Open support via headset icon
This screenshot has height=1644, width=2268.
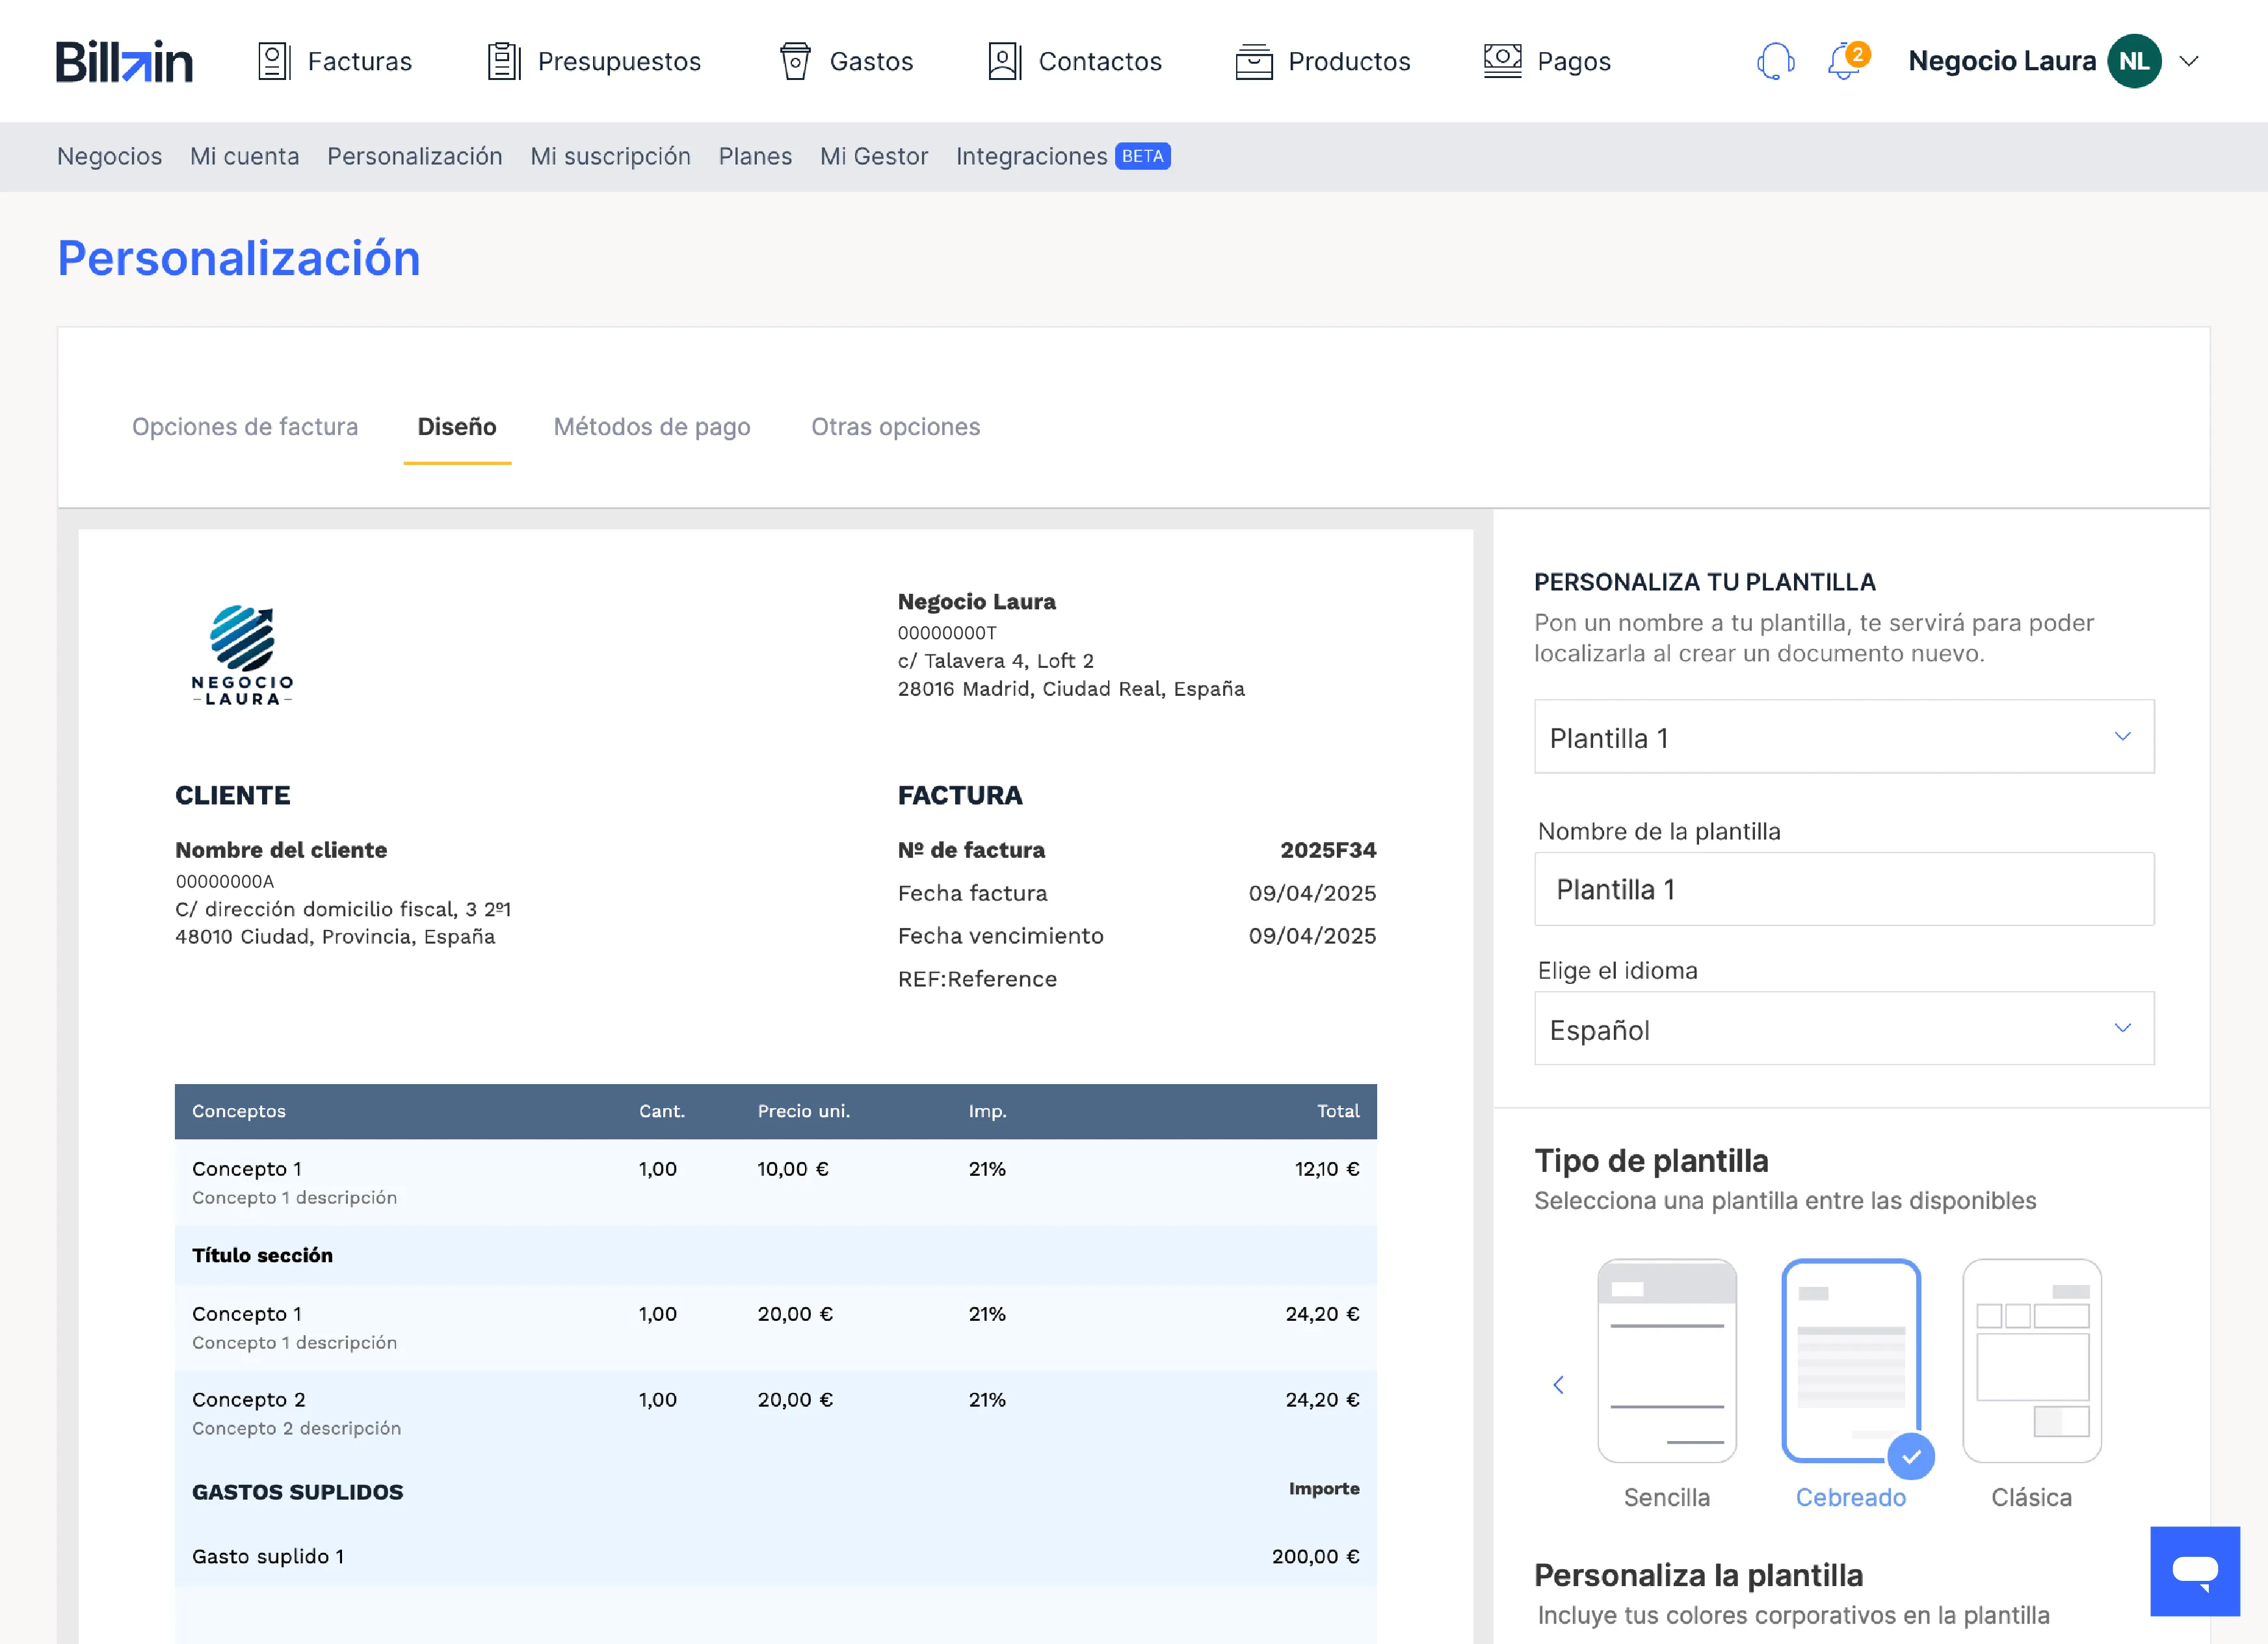[1775, 61]
